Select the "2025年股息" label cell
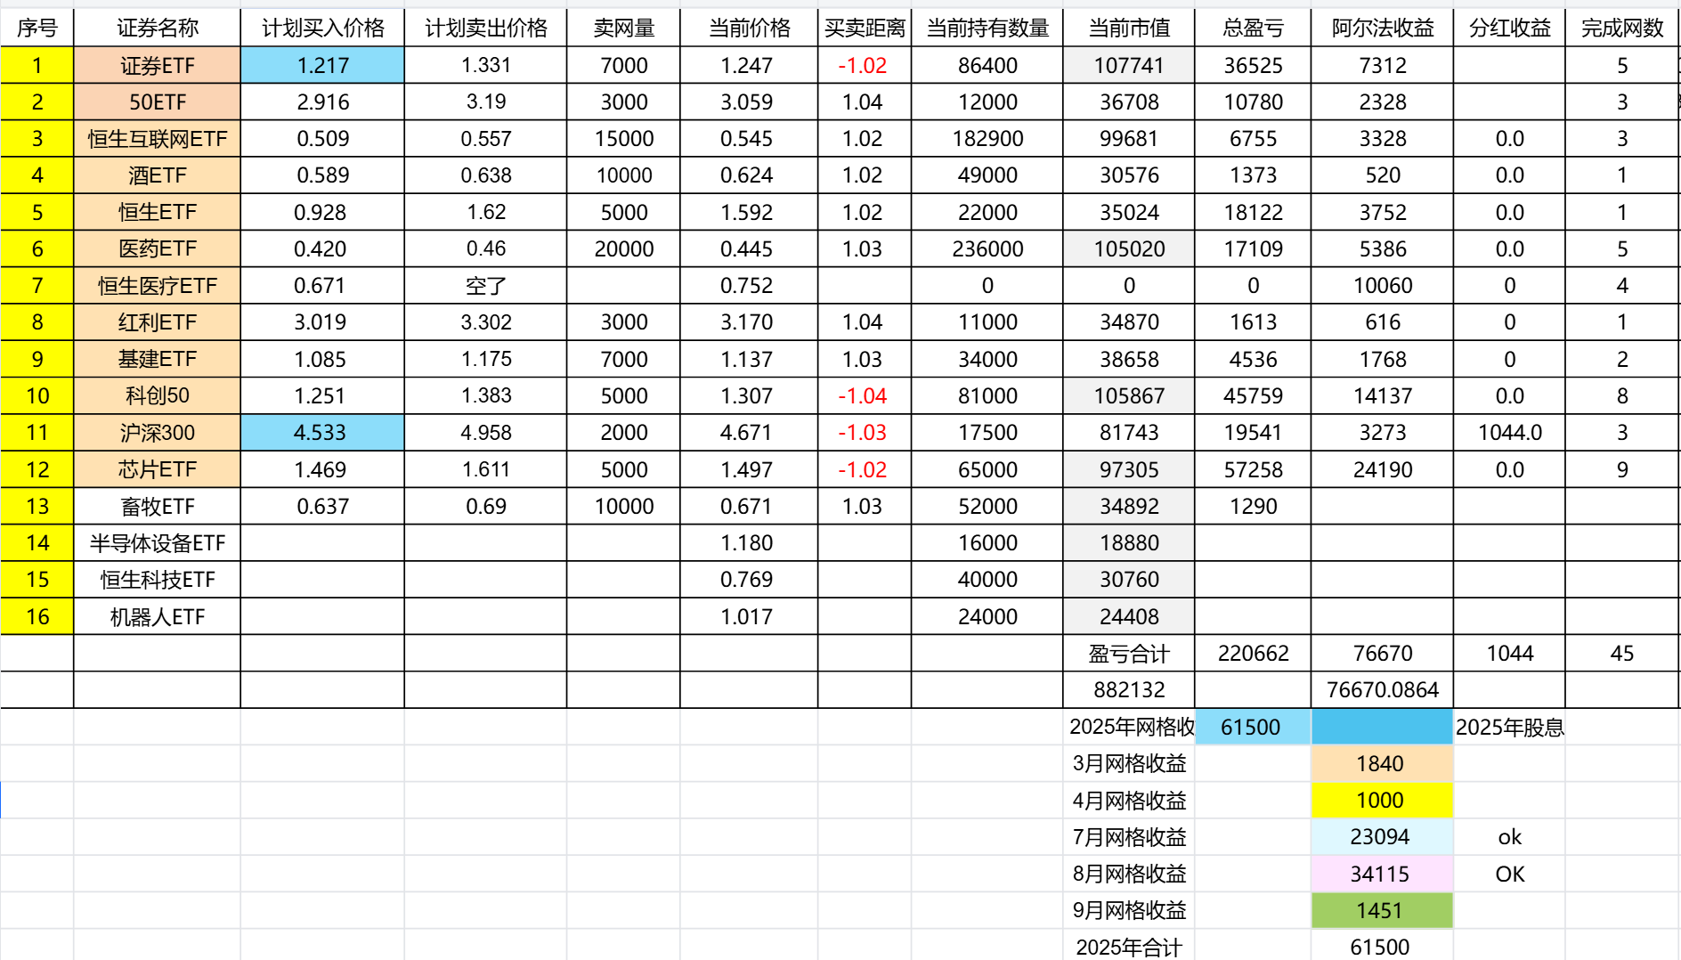This screenshot has height=960, width=1681. (1509, 727)
